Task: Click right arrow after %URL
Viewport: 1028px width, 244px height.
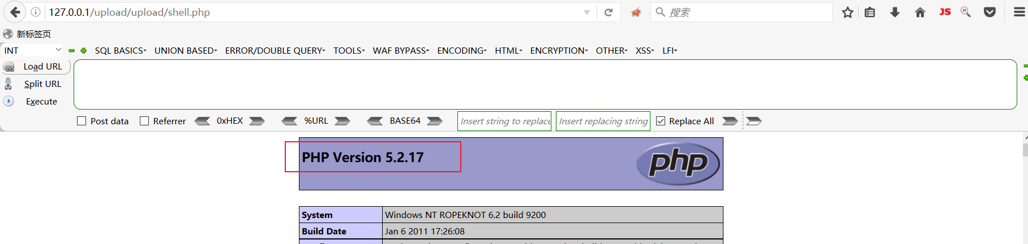Action: tap(342, 121)
